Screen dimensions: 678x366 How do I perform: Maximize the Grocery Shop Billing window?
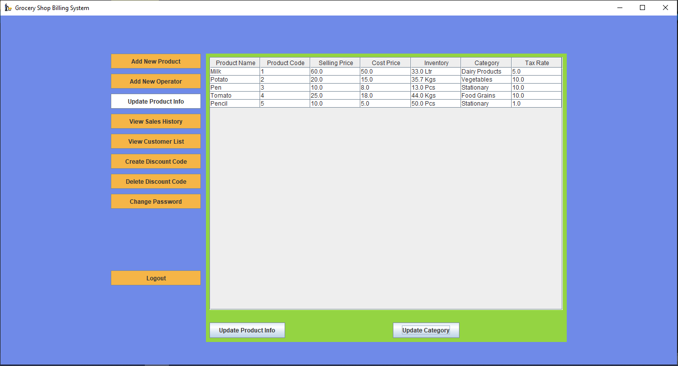coord(642,8)
